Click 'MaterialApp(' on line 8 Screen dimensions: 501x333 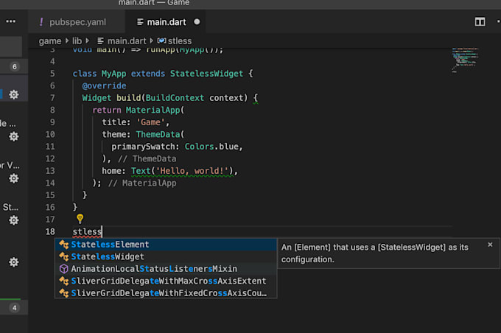(x=155, y=110)
